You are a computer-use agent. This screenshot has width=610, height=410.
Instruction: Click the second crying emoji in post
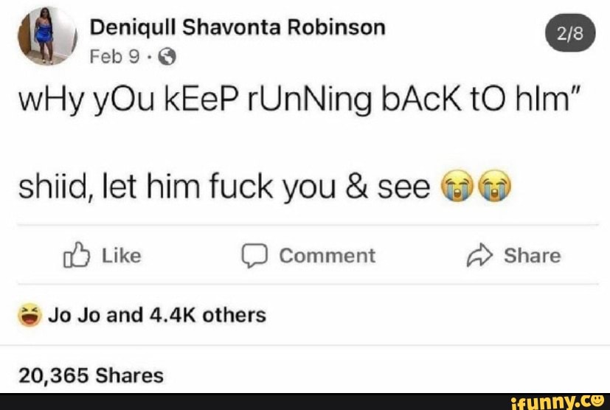coord(494,186)
